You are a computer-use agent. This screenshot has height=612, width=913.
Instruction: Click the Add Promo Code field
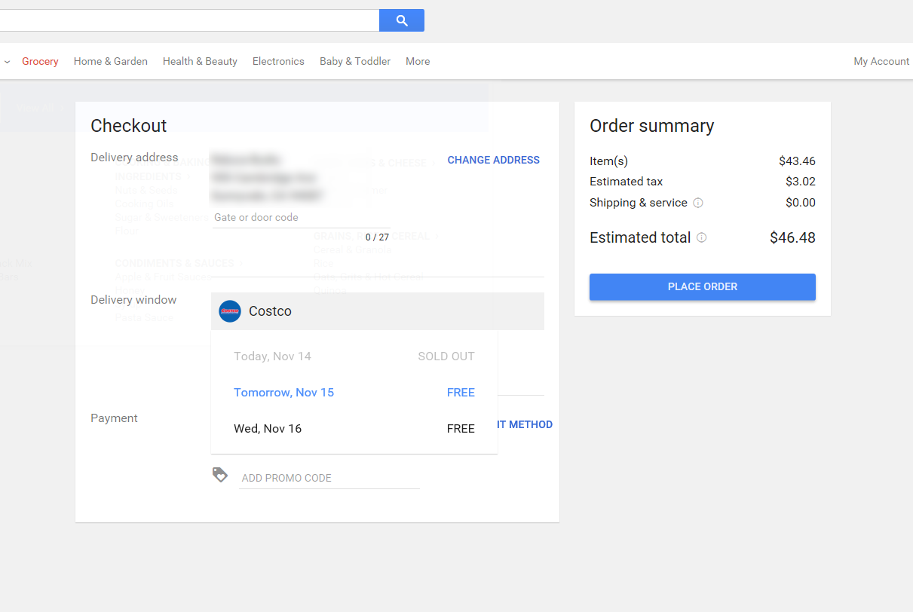329,479
